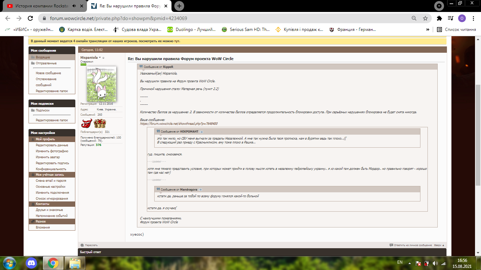Open the zoom magnifier icon in address bar
The width and height of the screenshot is (481, 270).
tap(414, 18)
